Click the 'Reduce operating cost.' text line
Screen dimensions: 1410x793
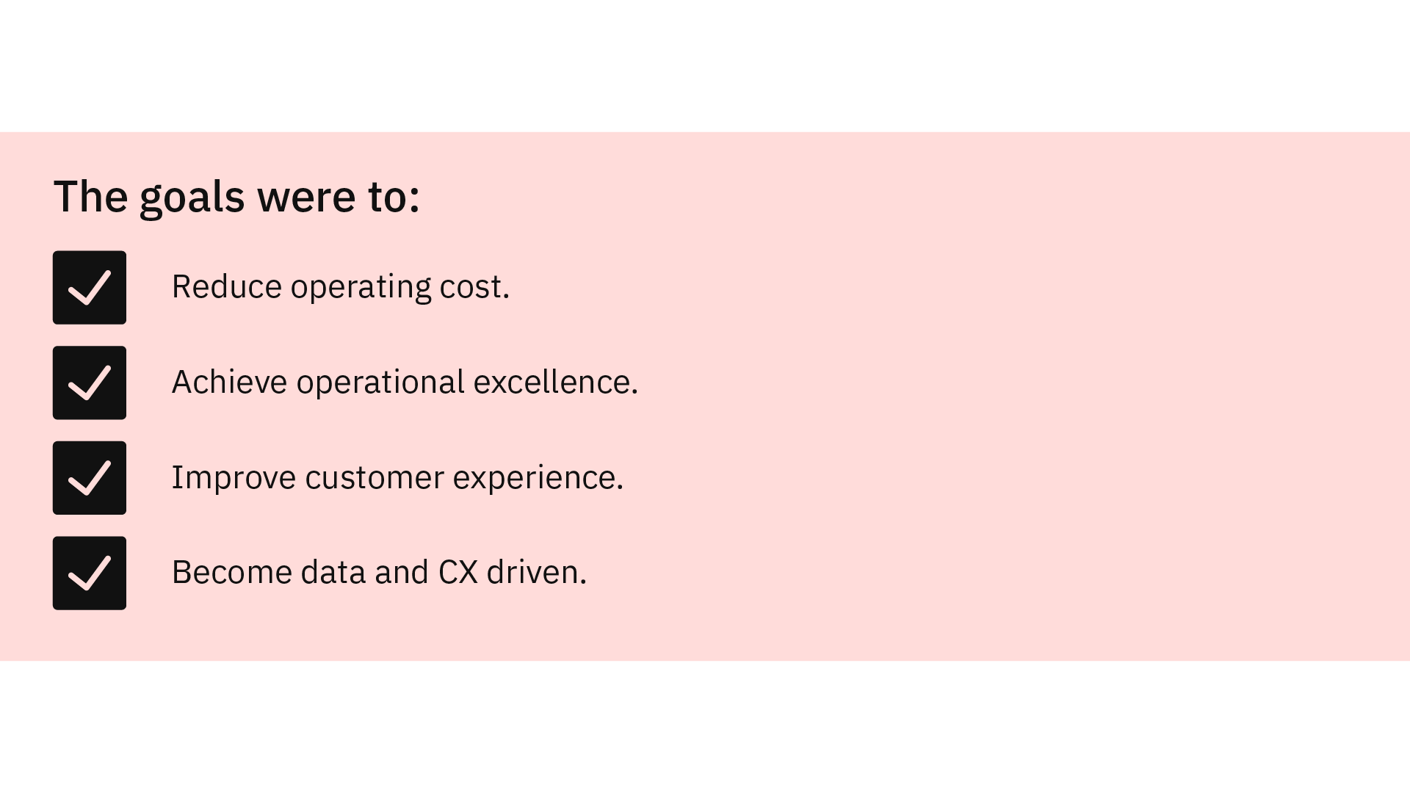coord(341,287)
